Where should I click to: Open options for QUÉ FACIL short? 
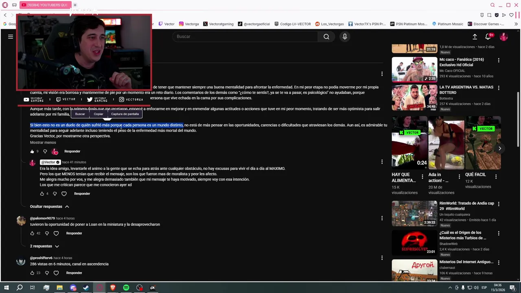click(x=496, y=177)
